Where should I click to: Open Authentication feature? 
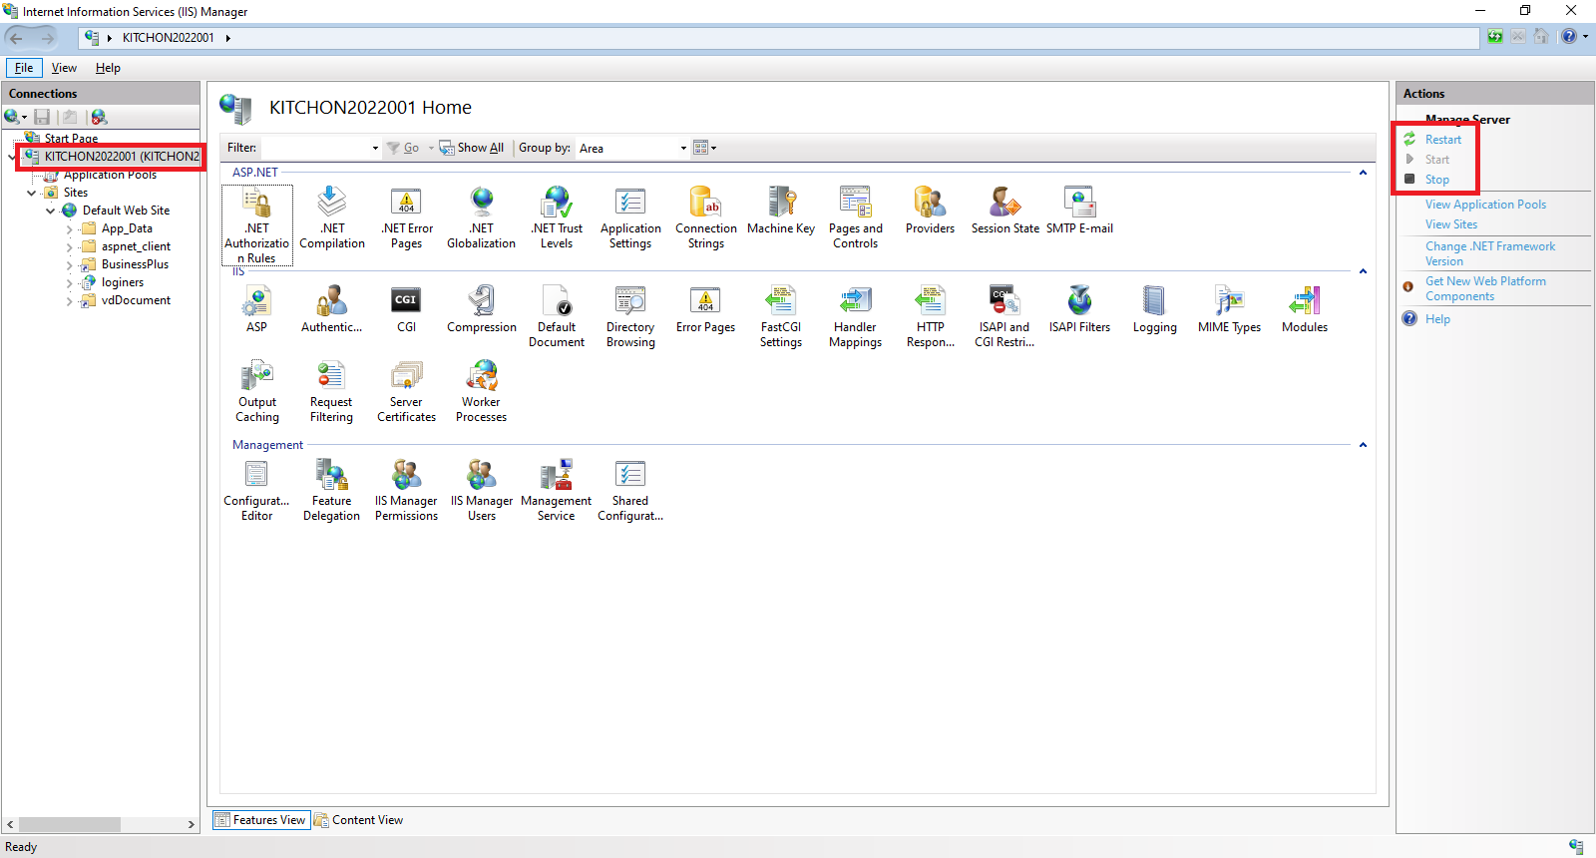(x=332, y=309)
